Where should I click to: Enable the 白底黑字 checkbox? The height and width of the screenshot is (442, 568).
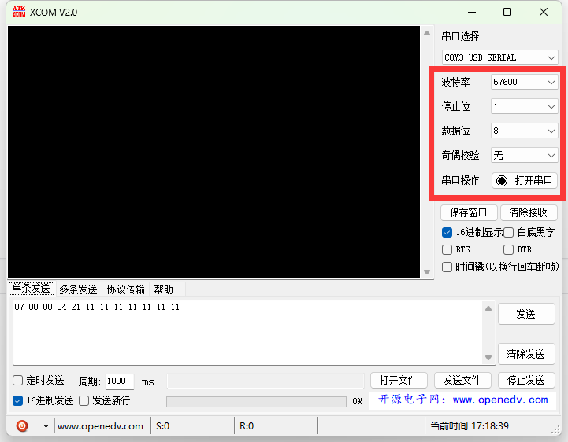(509, 232)
